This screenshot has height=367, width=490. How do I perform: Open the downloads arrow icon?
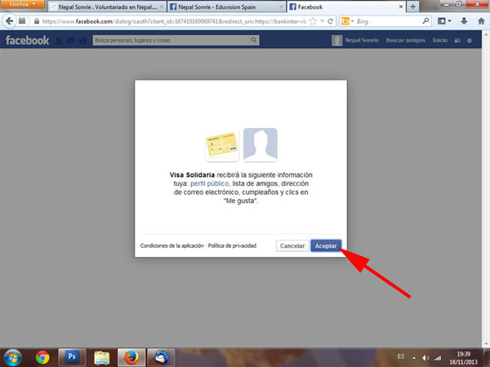464,21
